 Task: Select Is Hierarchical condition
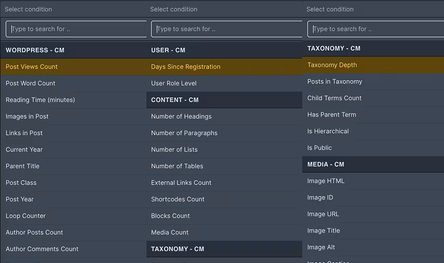tap(373, 131)
